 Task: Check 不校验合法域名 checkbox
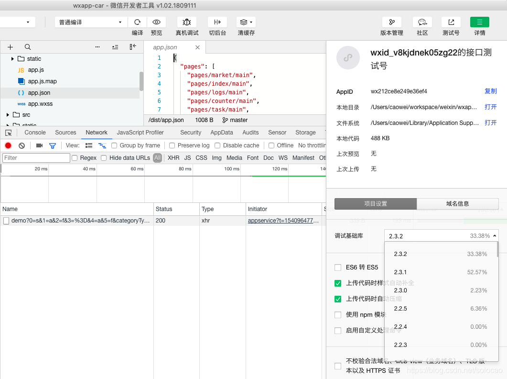tap(338, 366)
